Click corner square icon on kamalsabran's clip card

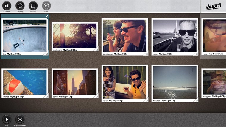click(x=147, y=54)
